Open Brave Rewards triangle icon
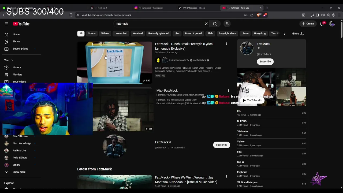 pyautogui.click(x=264, y=15)
